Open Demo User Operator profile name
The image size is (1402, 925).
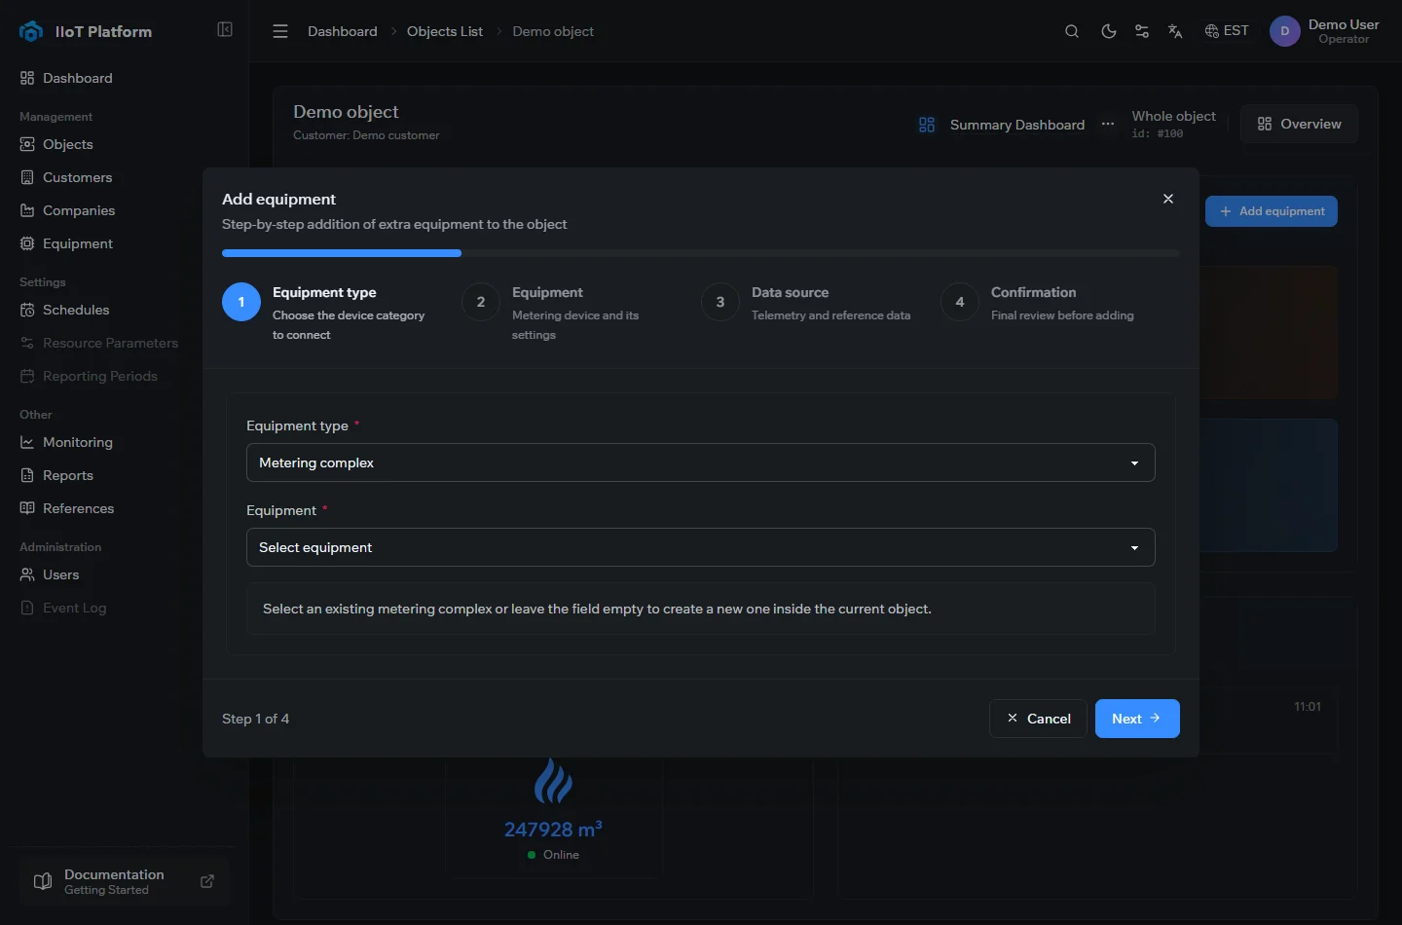point(1344,31)
